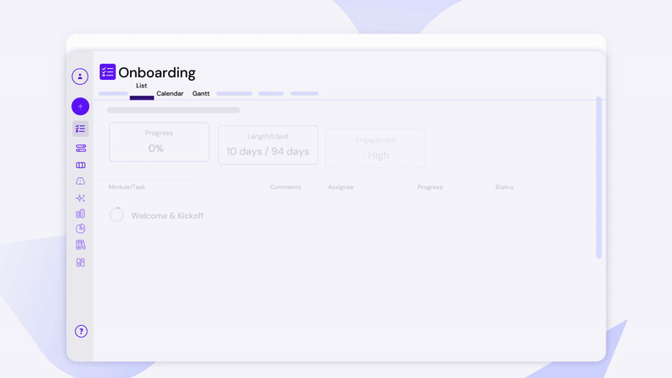This screenshot has width=672, height=378.
Task: Open the three-column board sidebar icon
Action: click(x=81, y=165)
